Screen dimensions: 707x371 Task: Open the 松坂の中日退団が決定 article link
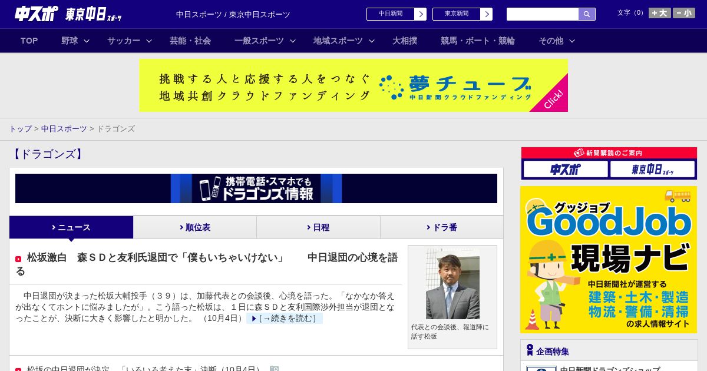144,370
